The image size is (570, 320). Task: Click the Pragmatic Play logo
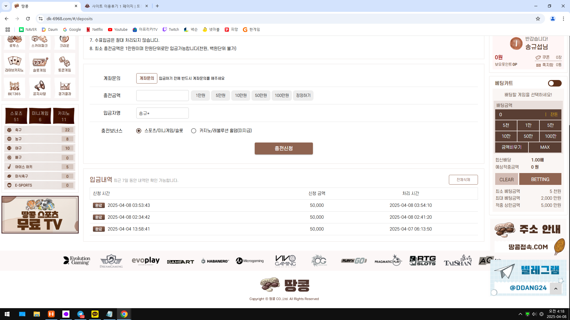388,261
